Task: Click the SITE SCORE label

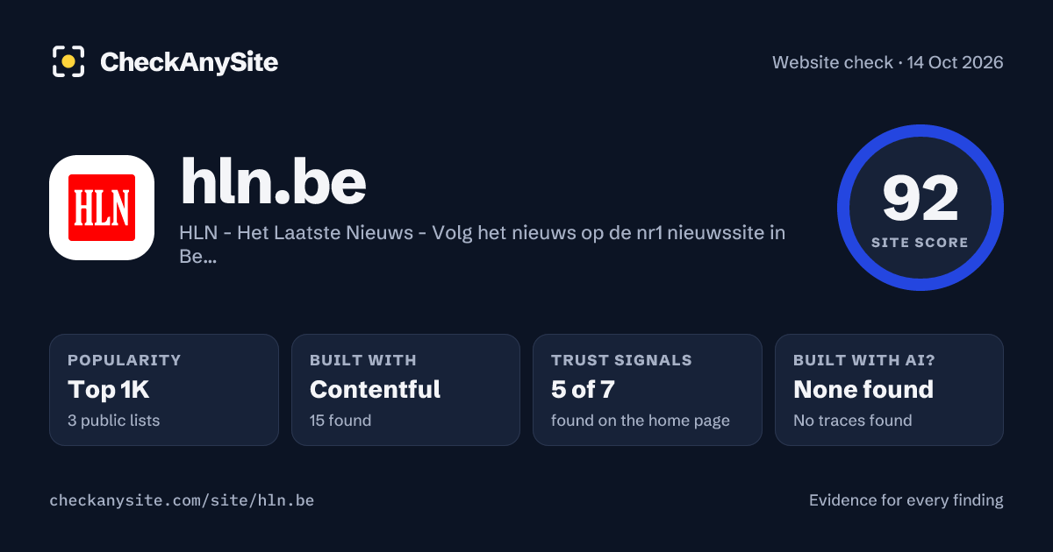Action: tap(920, 243)
